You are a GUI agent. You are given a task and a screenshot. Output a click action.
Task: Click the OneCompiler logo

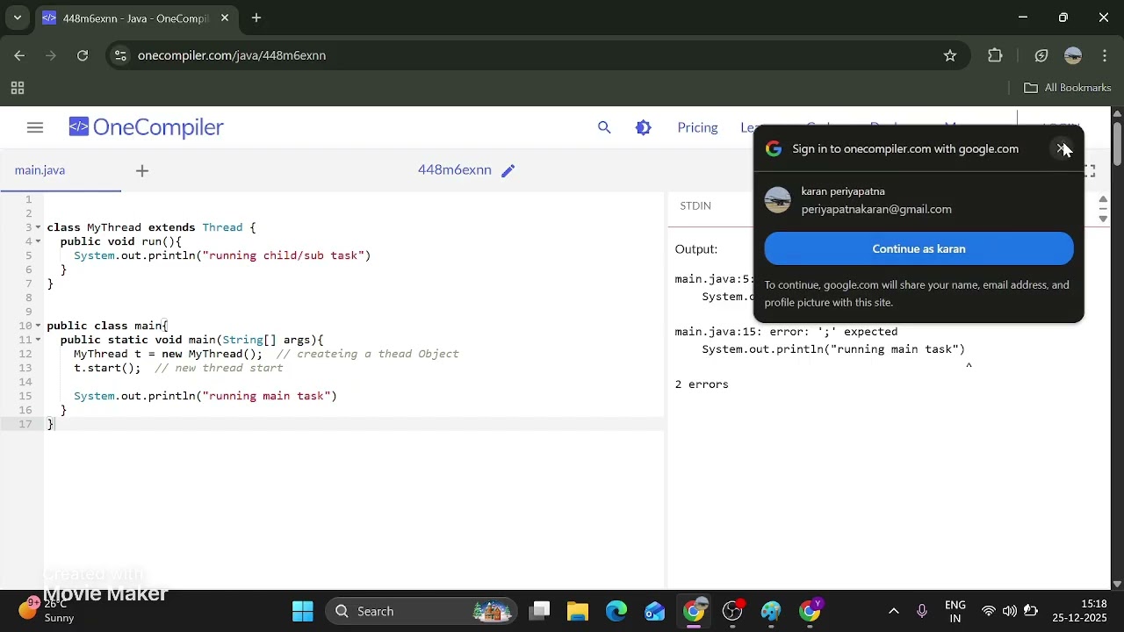tap(147, 128)
